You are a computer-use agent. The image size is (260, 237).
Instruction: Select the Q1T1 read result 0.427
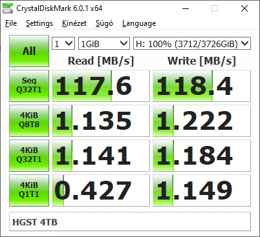pos(101,191)
